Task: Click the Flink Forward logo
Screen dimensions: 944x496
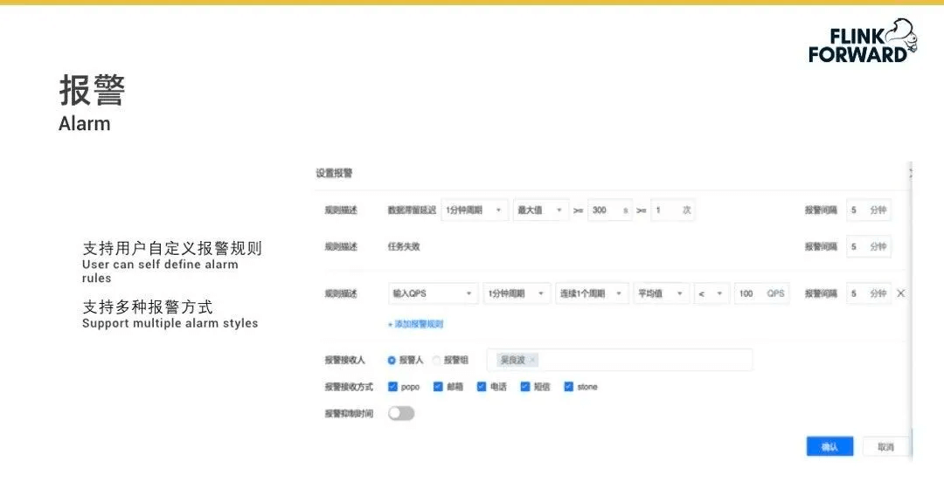Action: pyautogui.click(x=862, y=41)
